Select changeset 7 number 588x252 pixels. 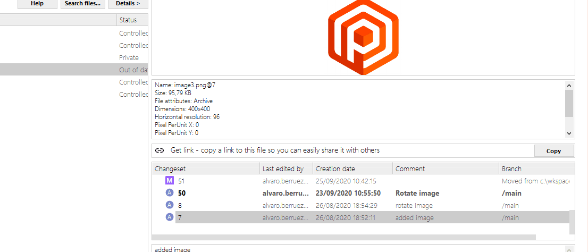pyautogui.click(x=180, y=217)
